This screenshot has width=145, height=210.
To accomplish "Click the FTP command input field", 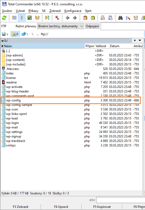I will pyautogui.click(x=123, y=26).
